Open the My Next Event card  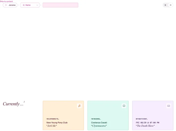153,115
